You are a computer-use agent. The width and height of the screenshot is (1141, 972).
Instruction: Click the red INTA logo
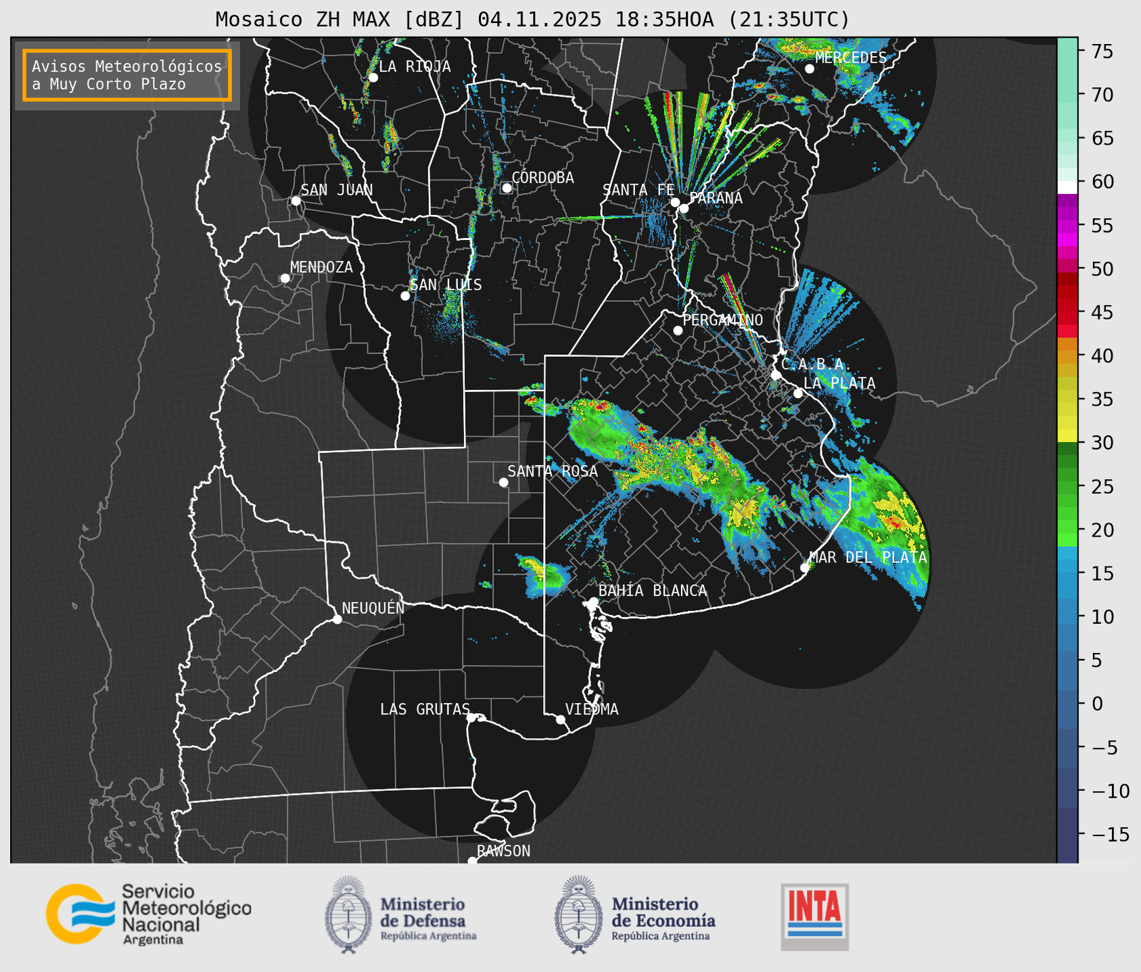coord(814,917)
